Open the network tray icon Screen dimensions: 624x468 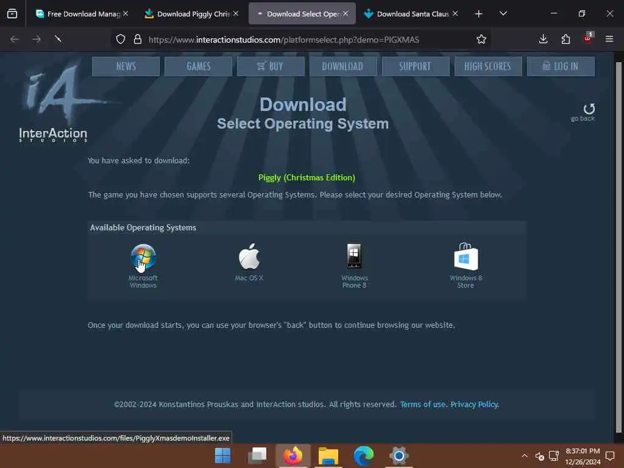point(553,456)
